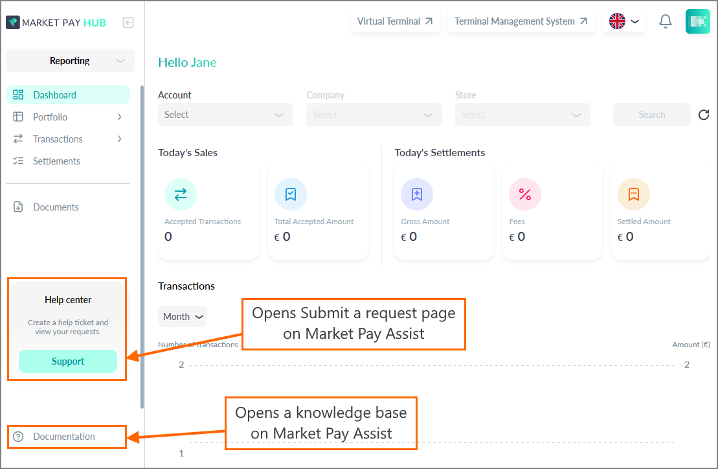This screenshot has height=469, width=718.
Task: Click the Gross Amount card icon
Action: (x=417, y=194)
